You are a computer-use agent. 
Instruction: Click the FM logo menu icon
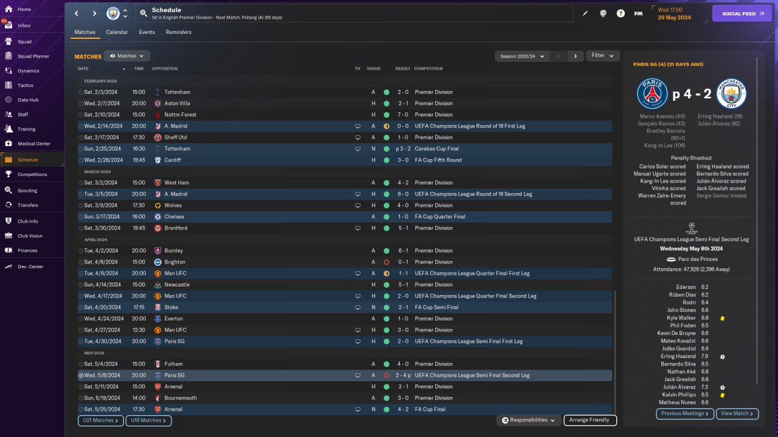[x=638, y=13]
